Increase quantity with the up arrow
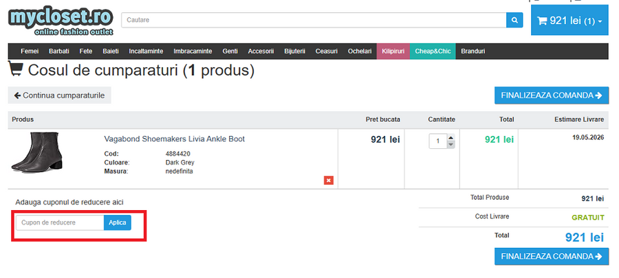 (450, 137)
